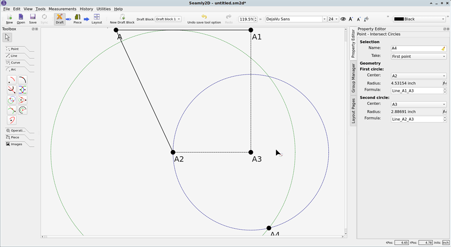Click the Undo save tool option arrow

(x=204, y=17)
